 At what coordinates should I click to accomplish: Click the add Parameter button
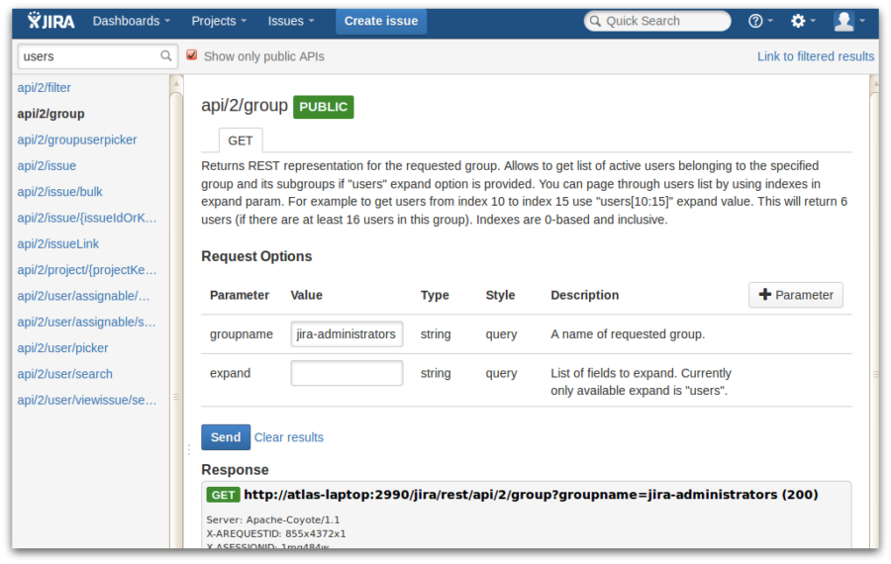pos(795,295)
